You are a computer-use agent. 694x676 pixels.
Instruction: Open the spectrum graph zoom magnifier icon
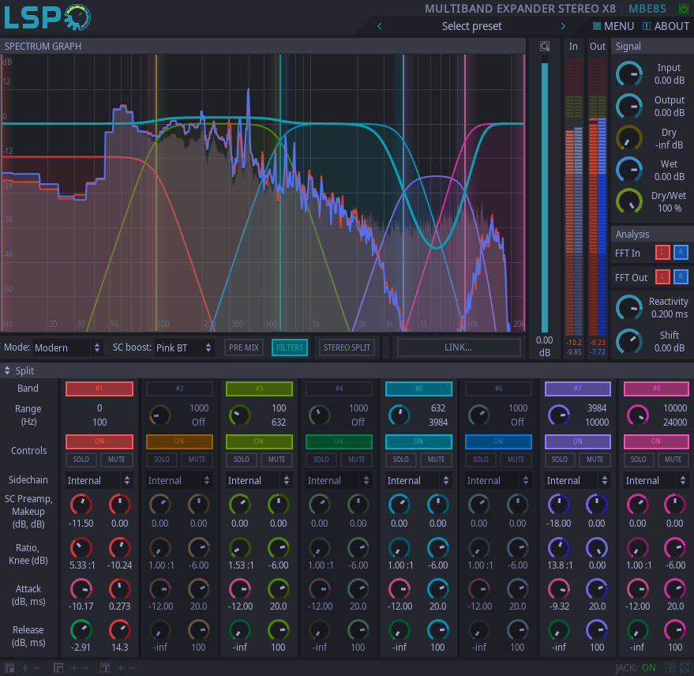[544, 46]
